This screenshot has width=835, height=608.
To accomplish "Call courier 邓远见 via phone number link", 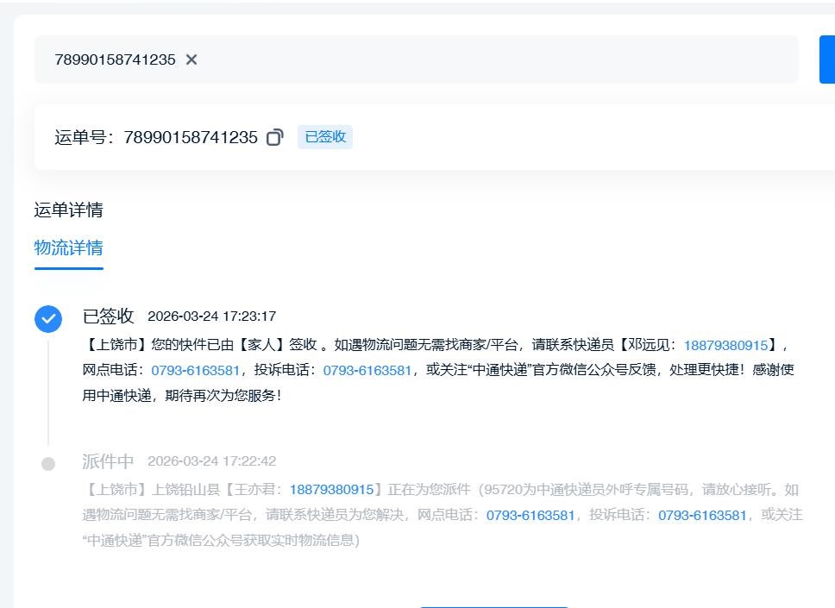I will click(x=725, y=345).
